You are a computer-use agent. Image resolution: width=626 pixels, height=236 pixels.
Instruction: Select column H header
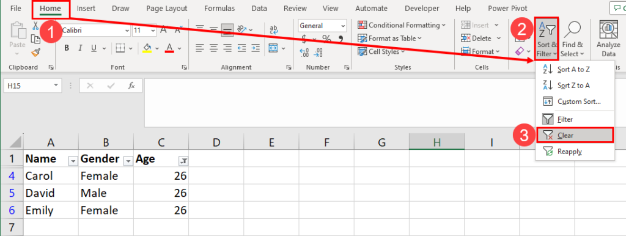coord(436,142)
